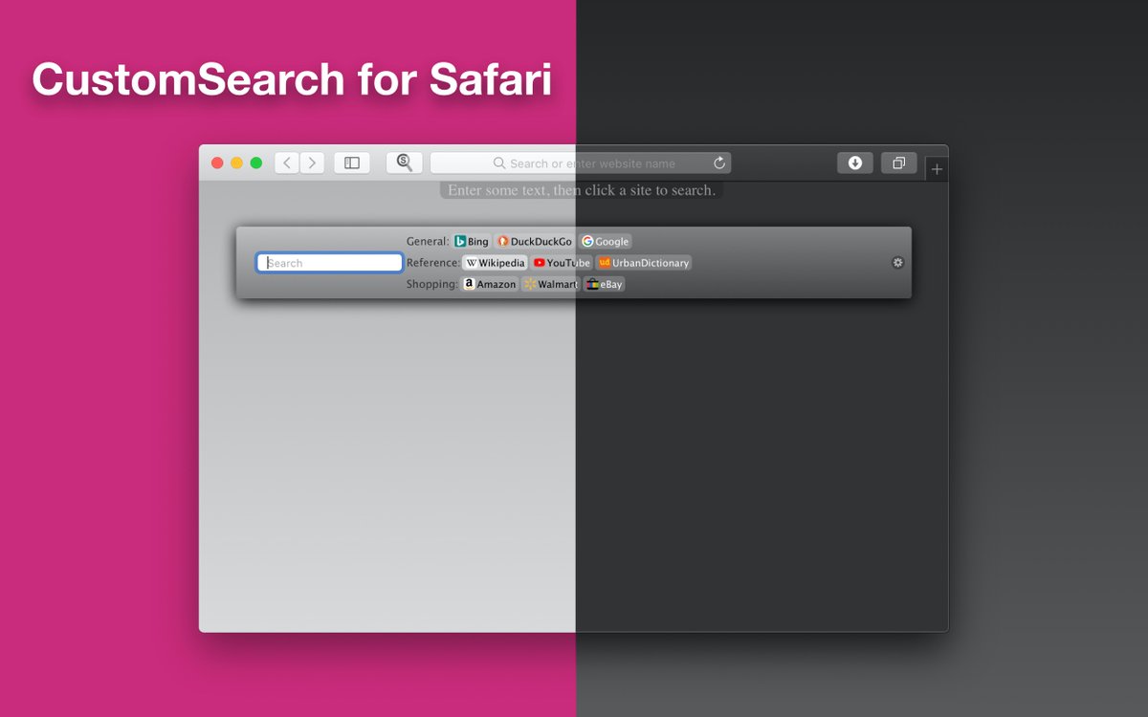
Task: Search on Wikipedia
Action: [x=496, y=263]
